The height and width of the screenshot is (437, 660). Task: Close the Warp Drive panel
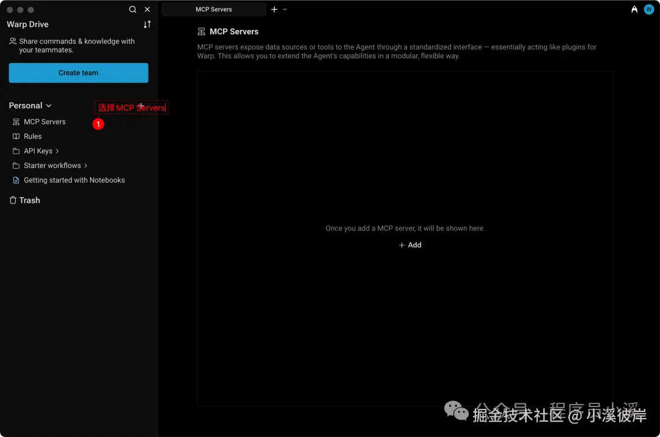tap(147, 9)
